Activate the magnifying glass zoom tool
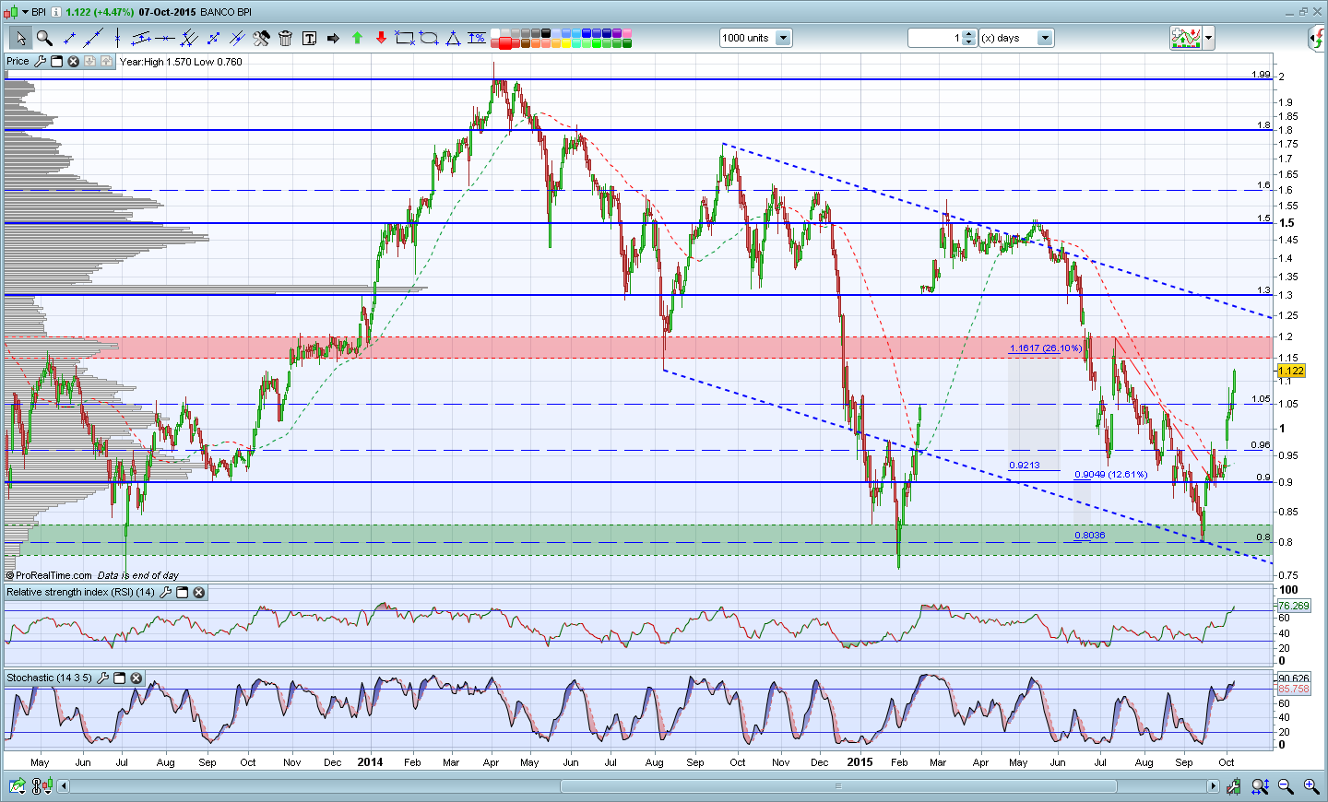1328x802 pixels. (x=44, y=38)
